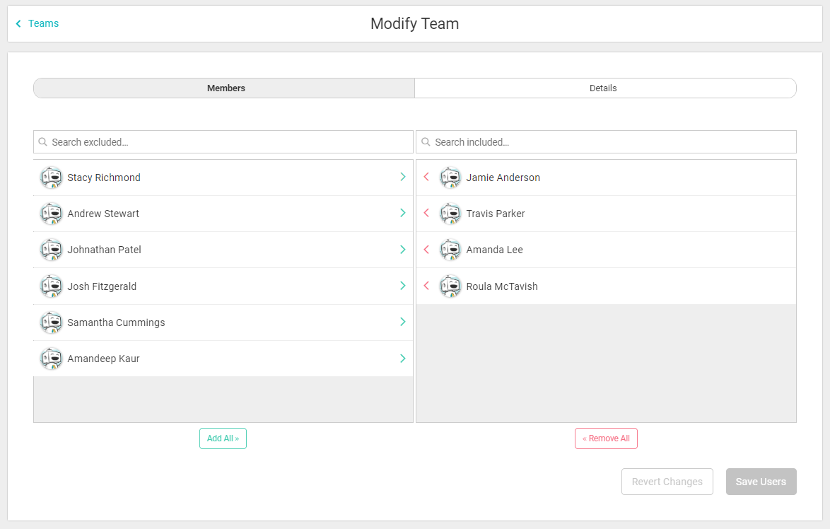Click the red arrow next to Roula McTavish
The width and height of the screenshot is (830, 529).
pyautogui.click(x=426, y=286)
